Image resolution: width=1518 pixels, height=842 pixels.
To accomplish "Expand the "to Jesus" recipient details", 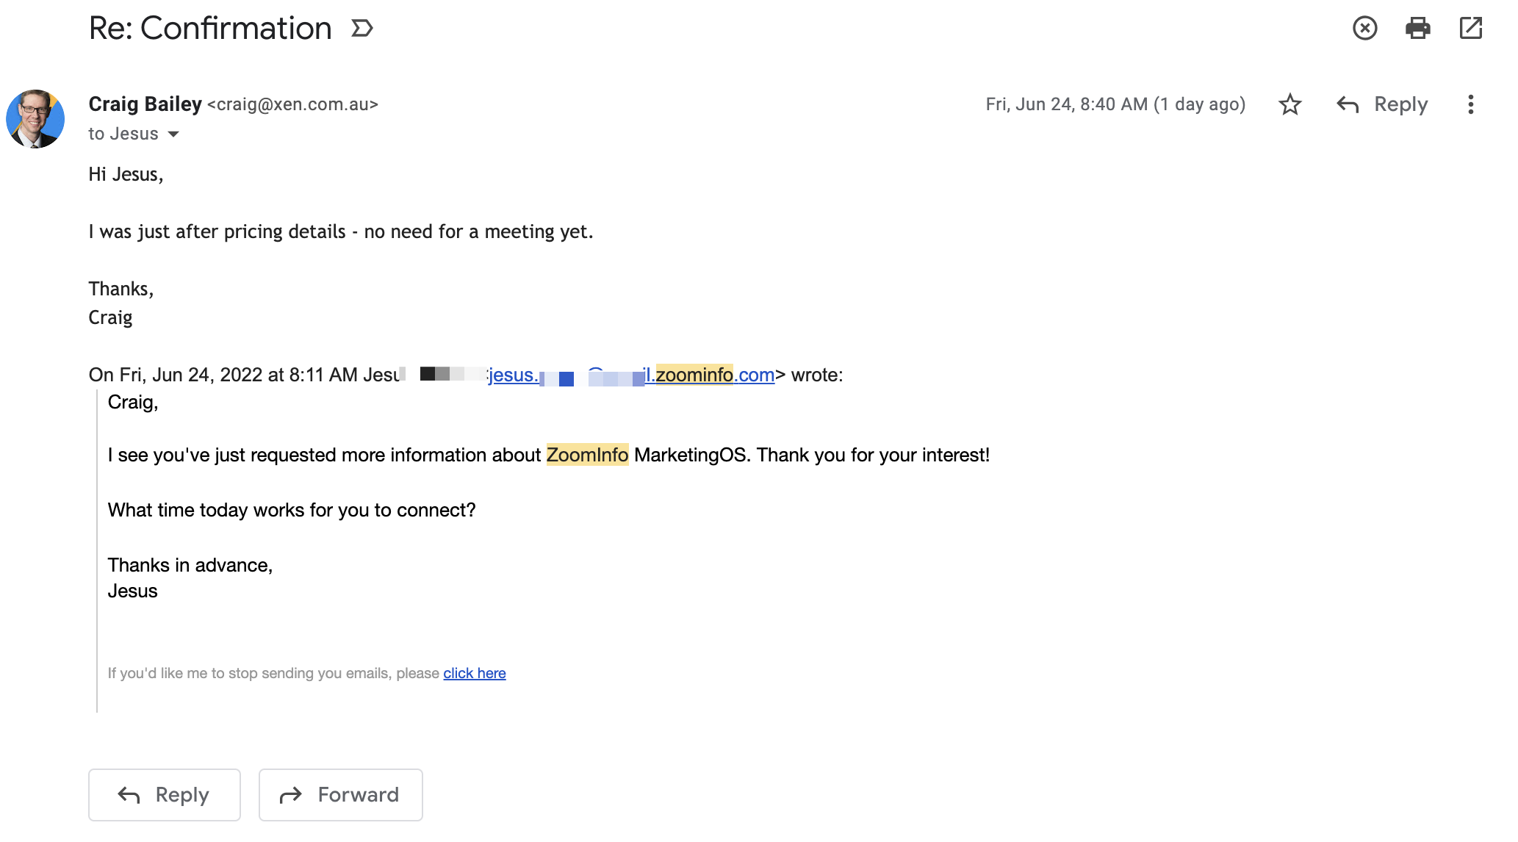I will [x=173, y=134].
